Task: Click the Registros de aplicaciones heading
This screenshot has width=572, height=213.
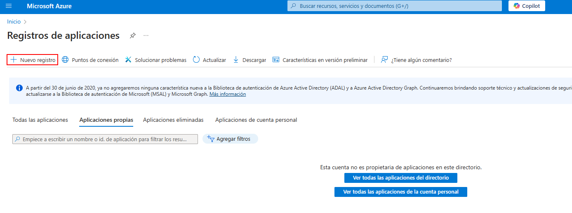Action: pos(64,35)
